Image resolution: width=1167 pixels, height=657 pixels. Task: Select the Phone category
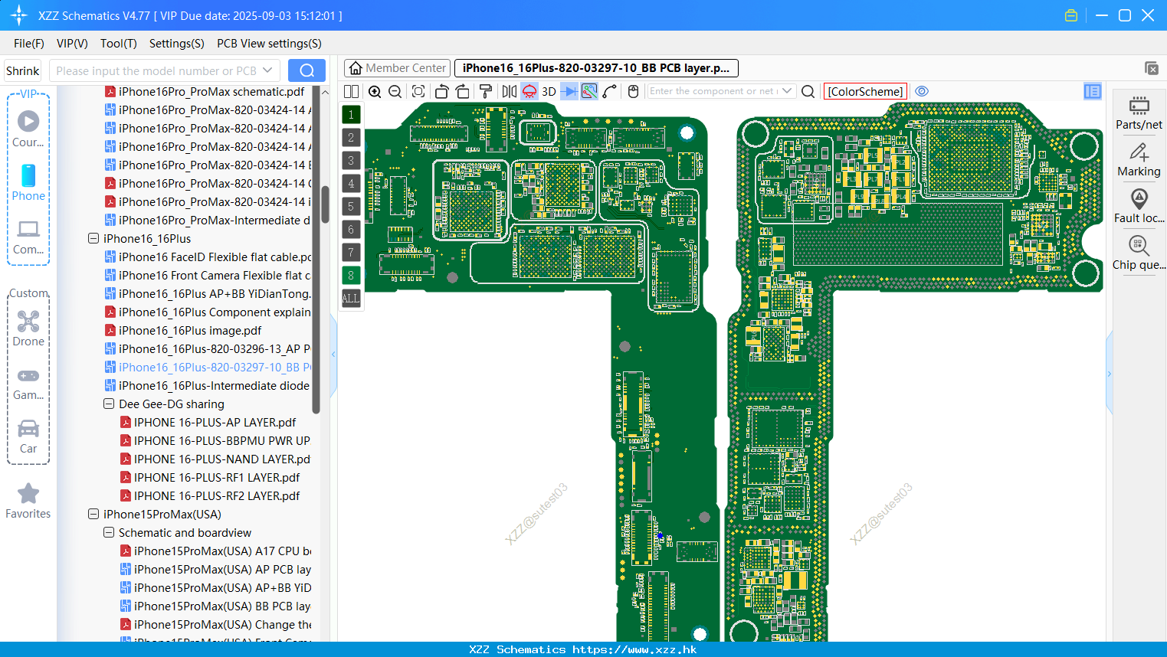pyautogui.click(x=28, y=182)
